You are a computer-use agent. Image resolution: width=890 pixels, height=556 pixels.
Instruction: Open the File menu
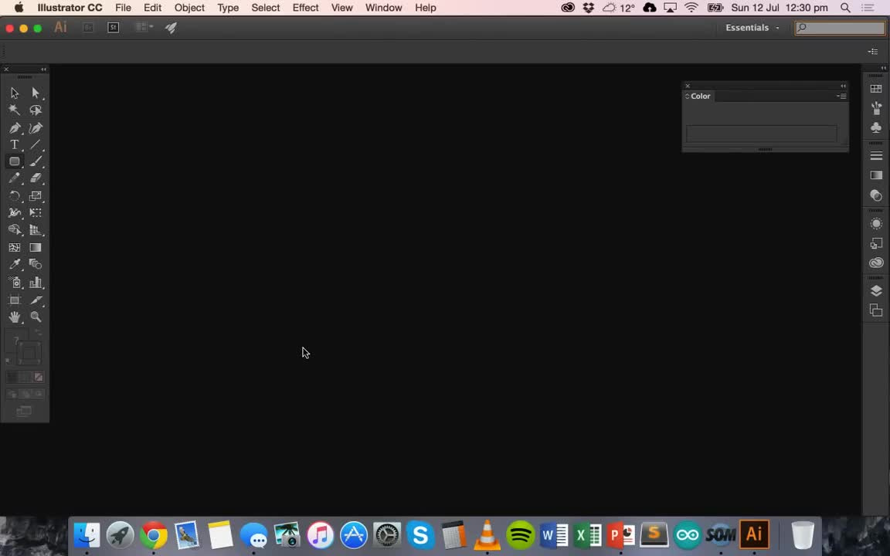pyautogui.click(x=123, y=8)
